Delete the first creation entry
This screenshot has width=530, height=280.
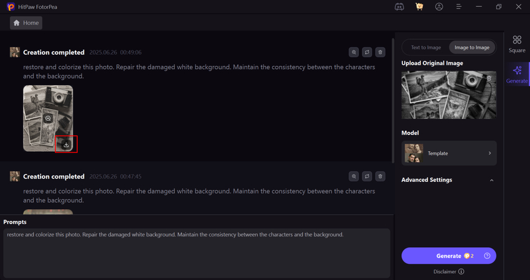[380, 52]
